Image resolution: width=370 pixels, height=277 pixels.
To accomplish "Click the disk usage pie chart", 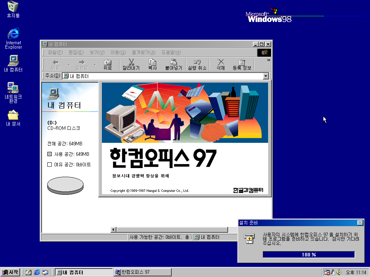I will point(65,186).
